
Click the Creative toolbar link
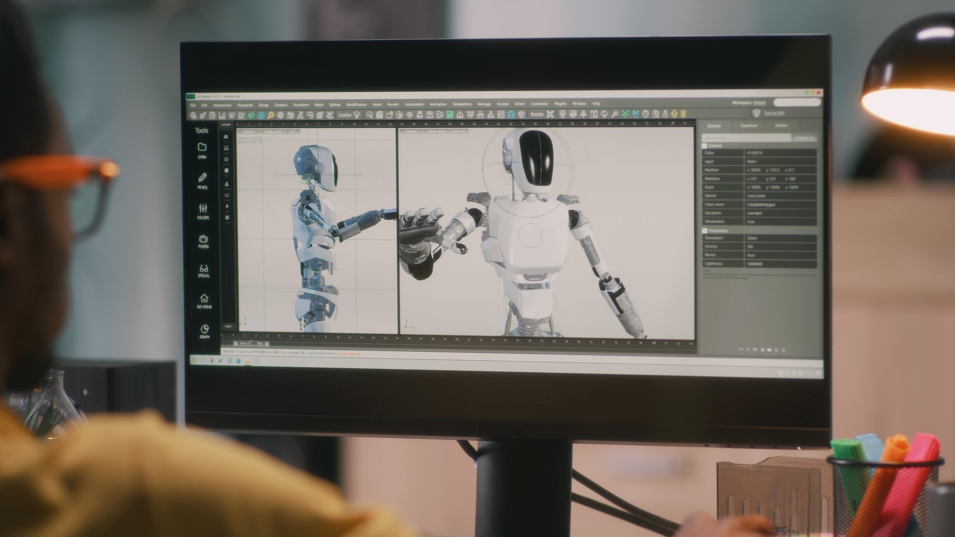coord(344,115)
